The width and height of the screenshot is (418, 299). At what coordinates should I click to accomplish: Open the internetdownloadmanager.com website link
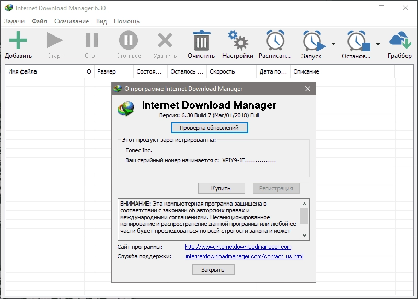238,247
